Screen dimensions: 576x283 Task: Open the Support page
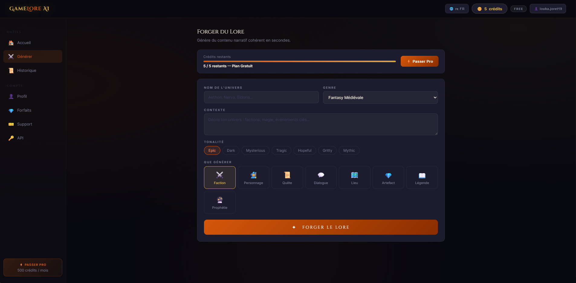click(x=33, y=124)
